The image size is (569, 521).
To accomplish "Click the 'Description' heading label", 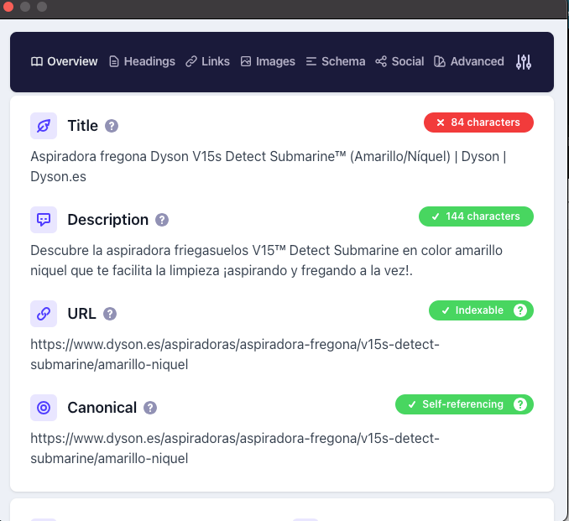I will [x=108, y=220].
